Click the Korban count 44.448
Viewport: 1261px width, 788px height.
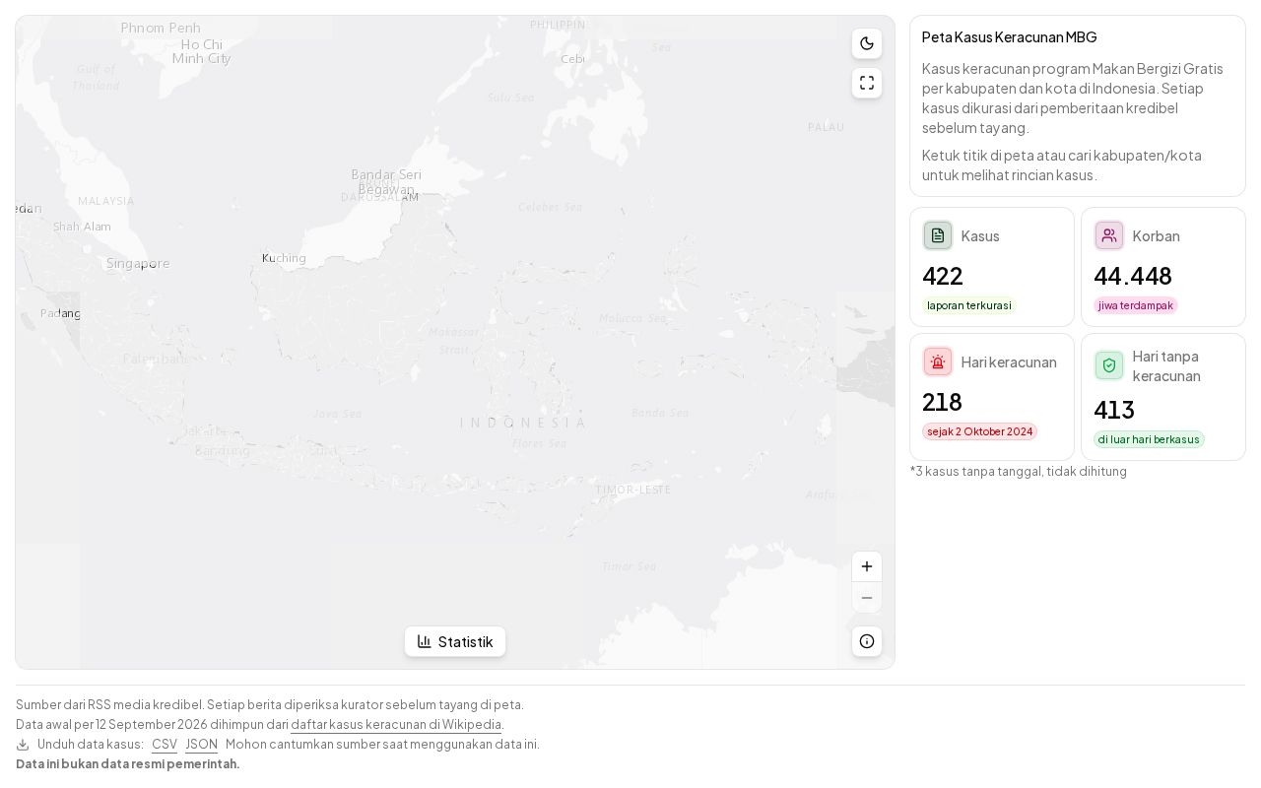point(1133,276)
